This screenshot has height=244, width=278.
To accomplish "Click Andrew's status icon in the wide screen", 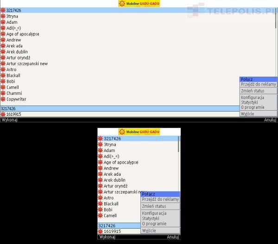I will coord(3,40).
